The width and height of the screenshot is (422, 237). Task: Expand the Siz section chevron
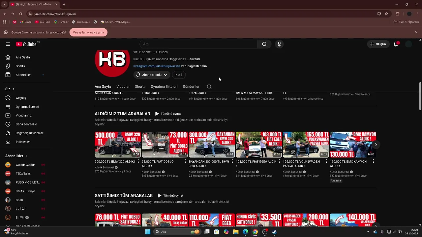[14, 89]
